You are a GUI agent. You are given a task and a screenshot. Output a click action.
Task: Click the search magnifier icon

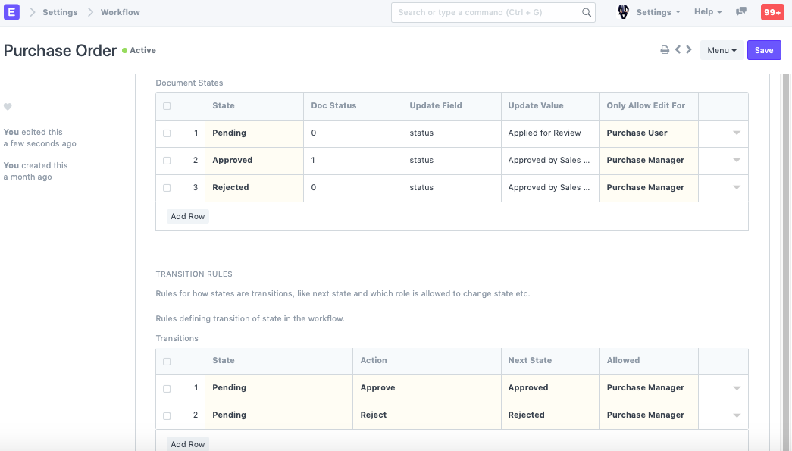(586, 12)
